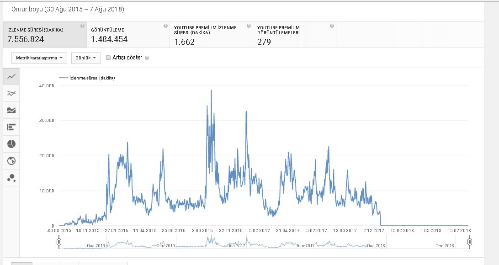
Task: Click Oca 2017 on the range timeline
Action: [x=236, y=246]
